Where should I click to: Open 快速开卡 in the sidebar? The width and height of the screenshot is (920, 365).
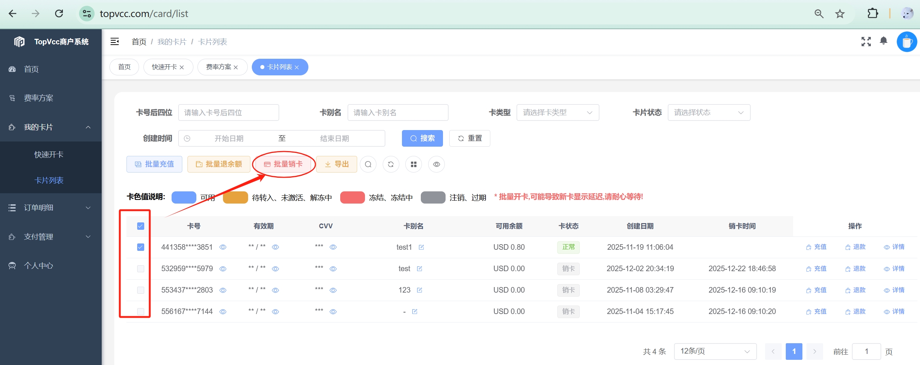click(x=49, y=154)
